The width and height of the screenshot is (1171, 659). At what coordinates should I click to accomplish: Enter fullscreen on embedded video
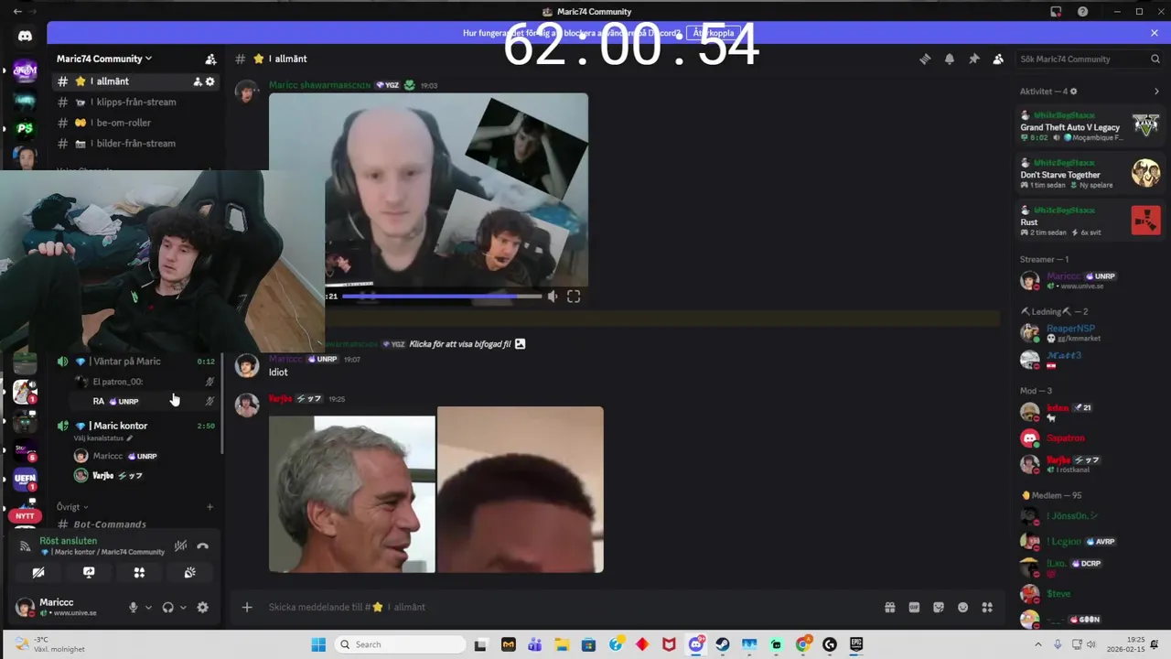[574, 297]
